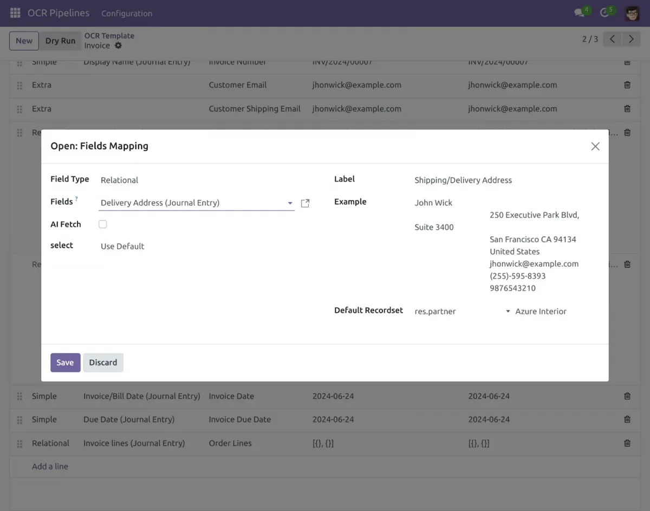The height and width of the screenshot is (511, 650).
Task: Go to the previous record arrow
Action: point(612,38)
